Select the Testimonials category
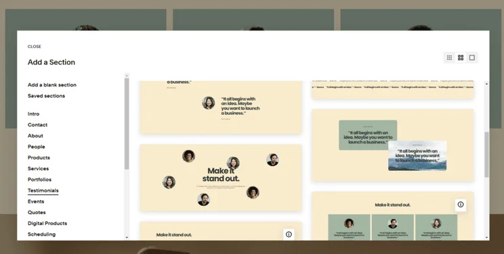The image size is (504, 254). tap(43, 190)
